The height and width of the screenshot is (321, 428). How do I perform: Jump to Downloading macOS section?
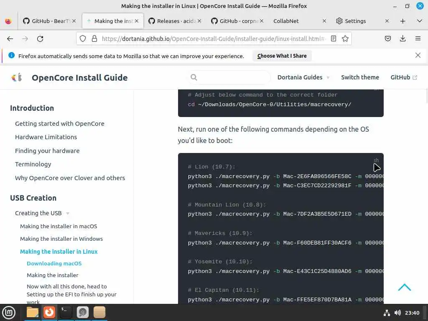click(54, 263)
